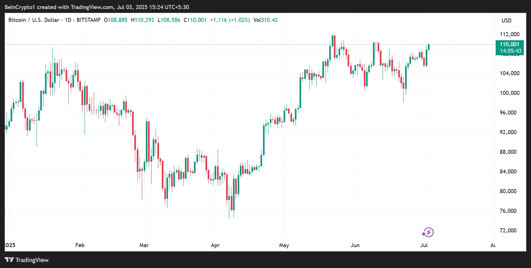Click the TradingView text at bottom left
The width and height of the screenshot is (531, 268).
[32, 260]
